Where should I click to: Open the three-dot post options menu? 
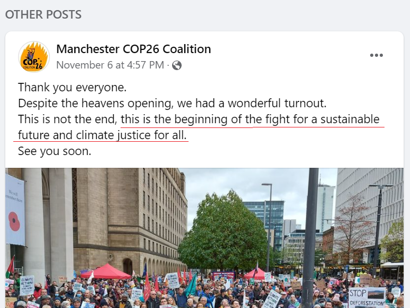click(x=376, y=55)
